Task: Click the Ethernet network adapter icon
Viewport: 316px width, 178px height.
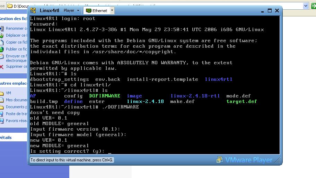Action: pyautogui.click(x=88, y=11)
